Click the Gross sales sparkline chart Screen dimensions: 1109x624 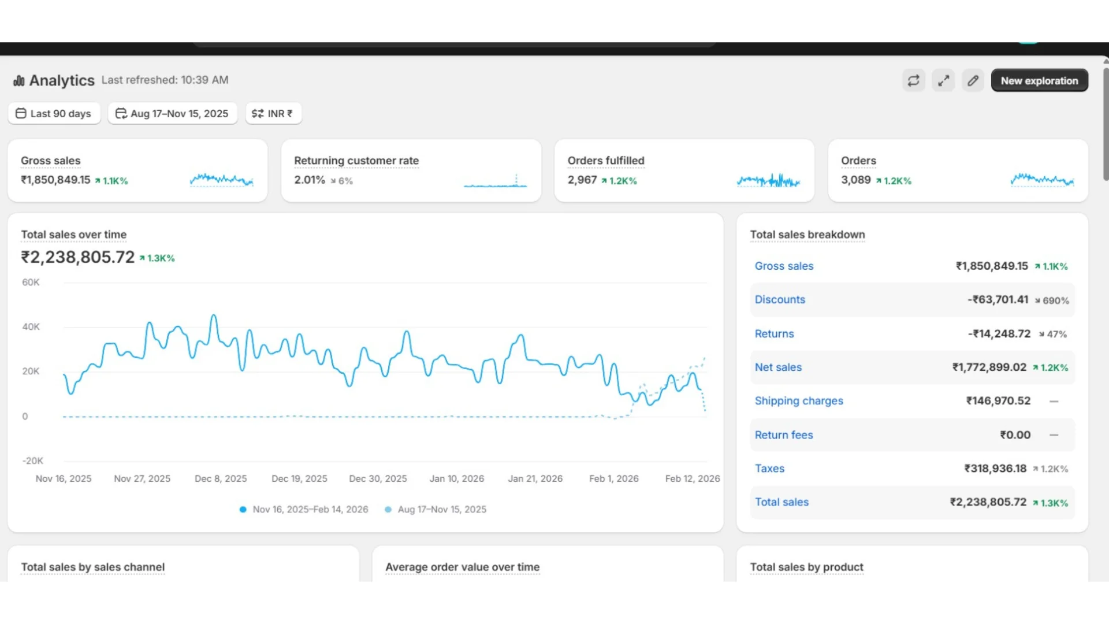(221, 180)
